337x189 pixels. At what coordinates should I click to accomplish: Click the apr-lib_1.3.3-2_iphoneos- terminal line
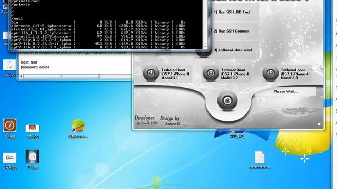tap(98, 33)
